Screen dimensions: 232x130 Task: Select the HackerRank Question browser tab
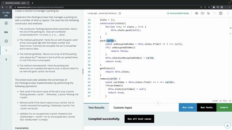tap(15, 3)
